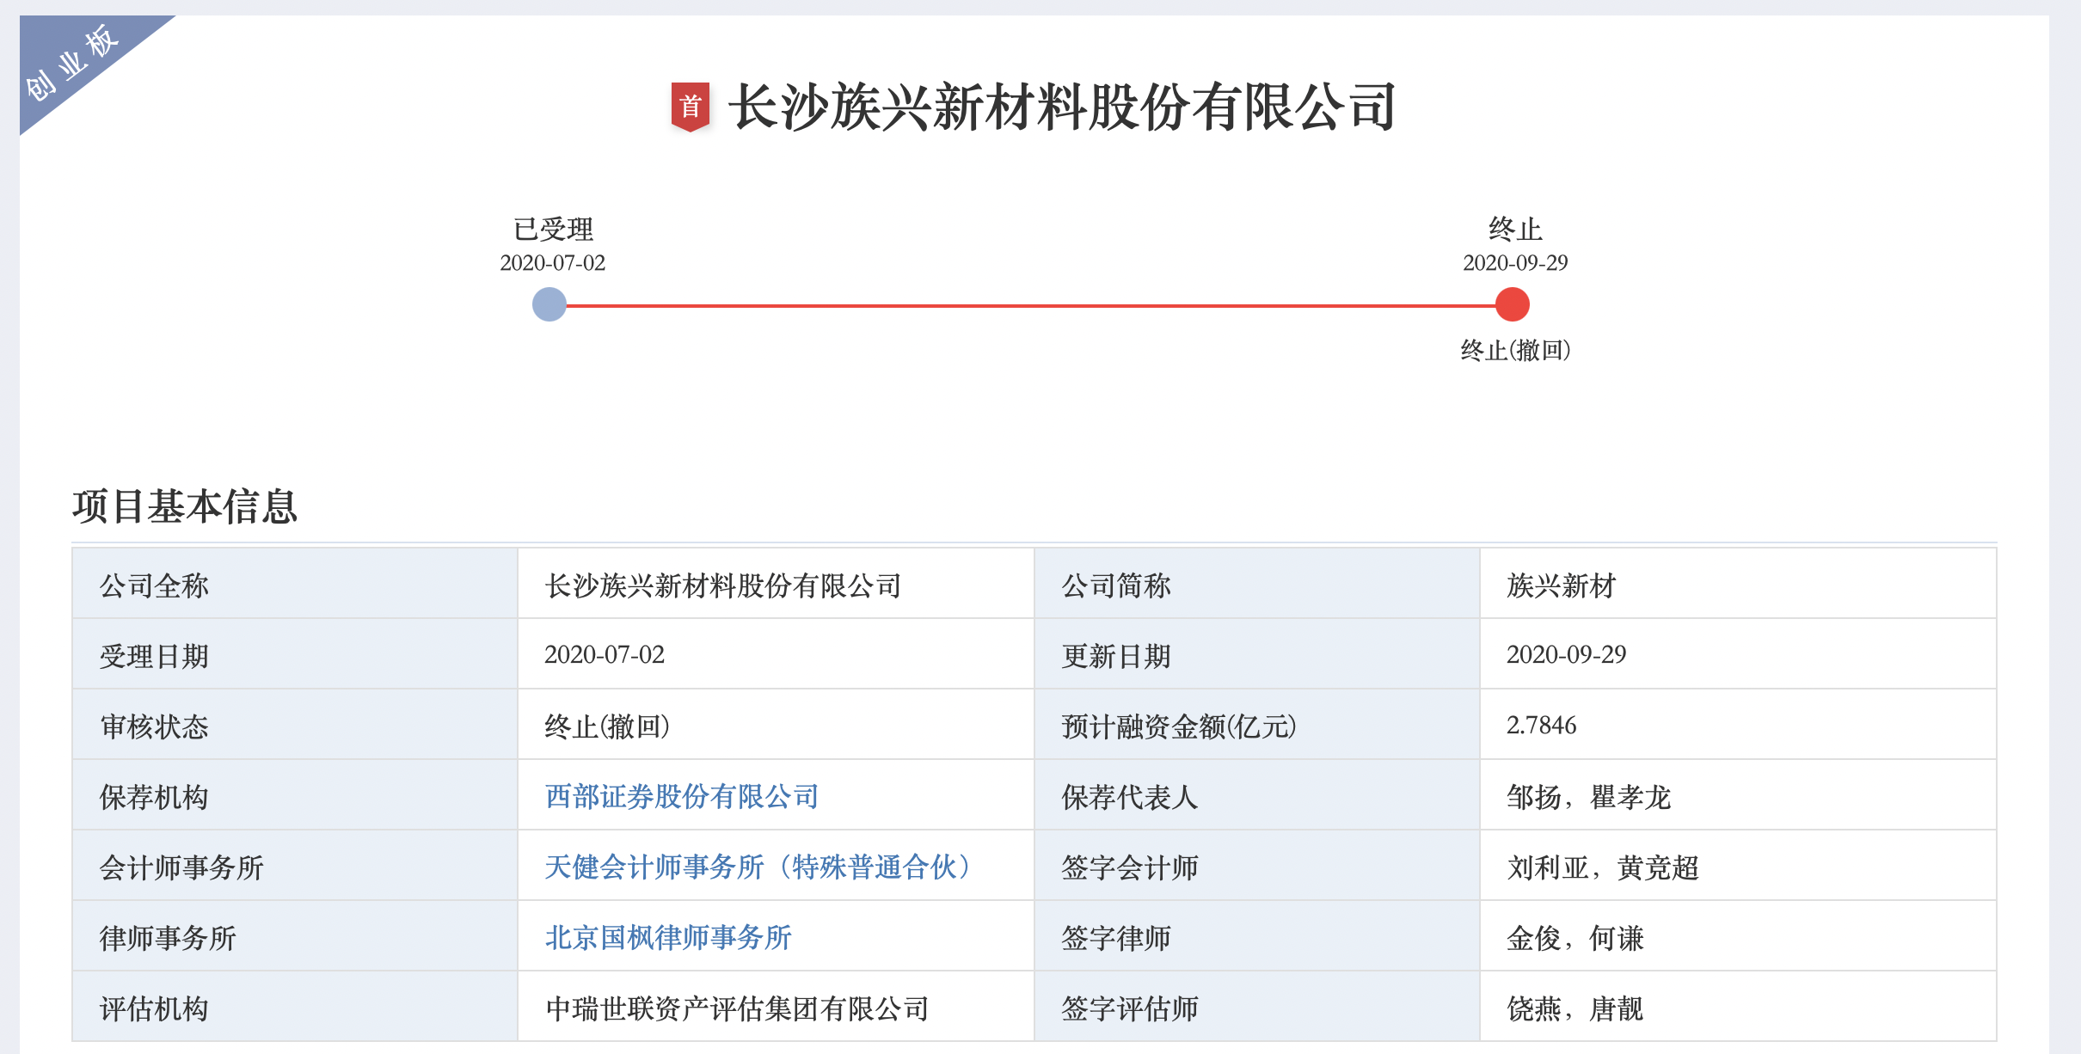Open 北京国枫律师事务所 link
Screen dimensions: 2081x1054
pos(668,937)
